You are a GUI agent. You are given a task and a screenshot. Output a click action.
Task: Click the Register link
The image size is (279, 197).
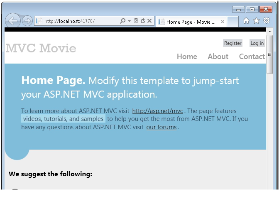232,43
